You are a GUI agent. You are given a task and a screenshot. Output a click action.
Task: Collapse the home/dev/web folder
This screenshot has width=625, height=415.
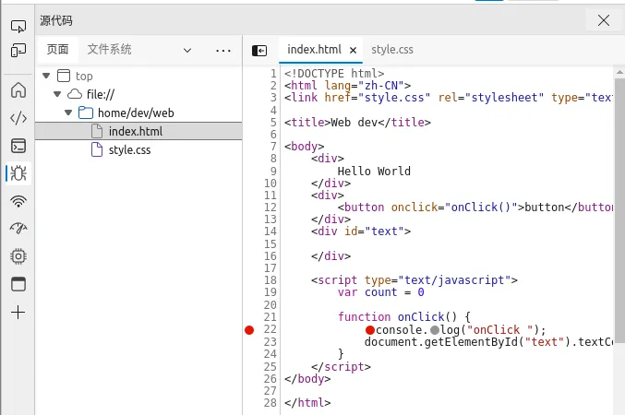click(x=68, y=113)
